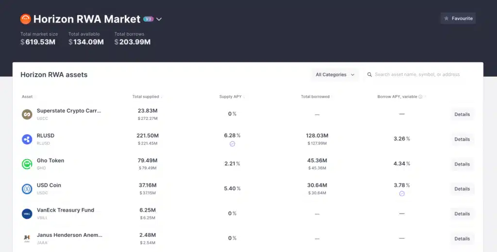This screenshot has height=252, width=497.
Task: Click the incentive icon under RLUSD supply APY
Action: pos(232,144)
